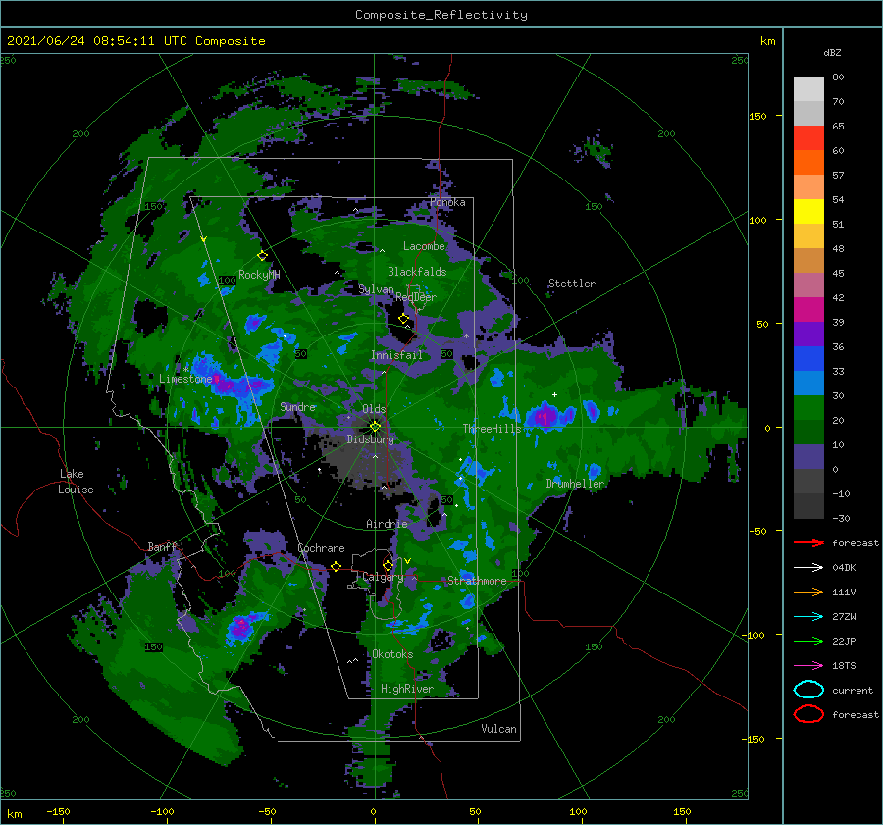Screen dimensions: 883x825
Task: Click the yellow diamond marker near RockyMH
Action: [262, 256]
